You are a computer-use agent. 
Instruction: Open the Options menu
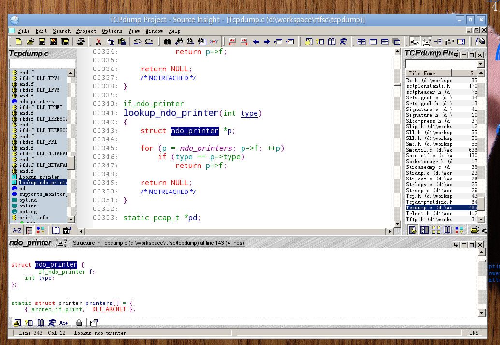pos(112,31)
